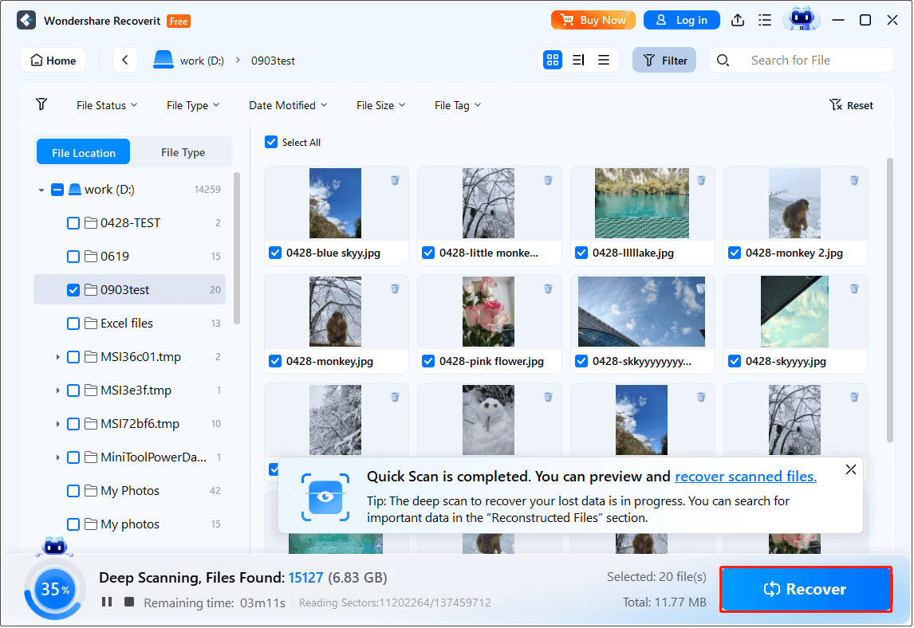The image size is (914, 628).
Task: Uncheck 0428-blue skyy.jpg checkbox
Action: pyautogui.click(x=275, y=253)
